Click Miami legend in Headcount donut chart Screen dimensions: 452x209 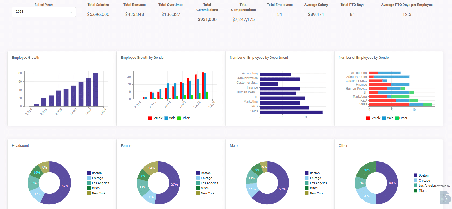(x=94, y=188)
